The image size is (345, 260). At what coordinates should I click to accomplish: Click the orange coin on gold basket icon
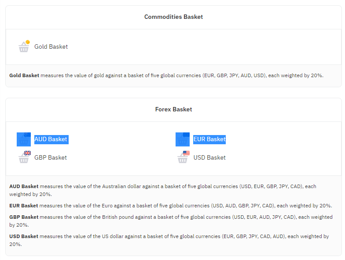[28, 42]
